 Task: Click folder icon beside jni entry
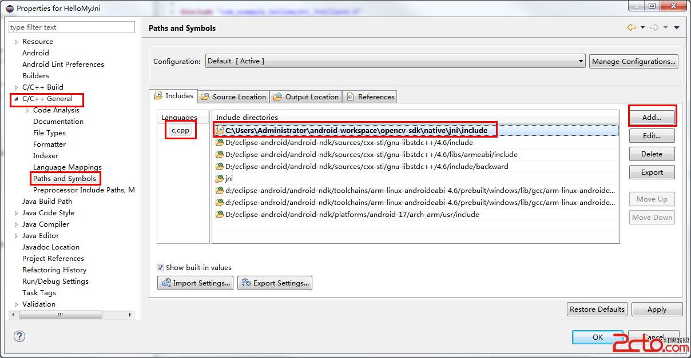(220, 178)
